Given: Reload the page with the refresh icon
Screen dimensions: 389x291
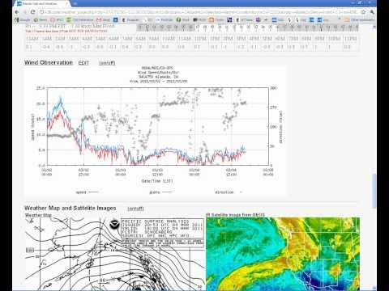Looking at the screenshot, I should point(33,12).
